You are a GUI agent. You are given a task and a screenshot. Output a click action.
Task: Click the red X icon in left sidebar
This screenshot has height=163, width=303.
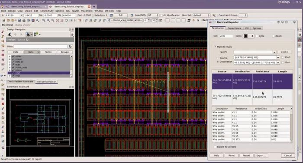click(x=3, y=104)
